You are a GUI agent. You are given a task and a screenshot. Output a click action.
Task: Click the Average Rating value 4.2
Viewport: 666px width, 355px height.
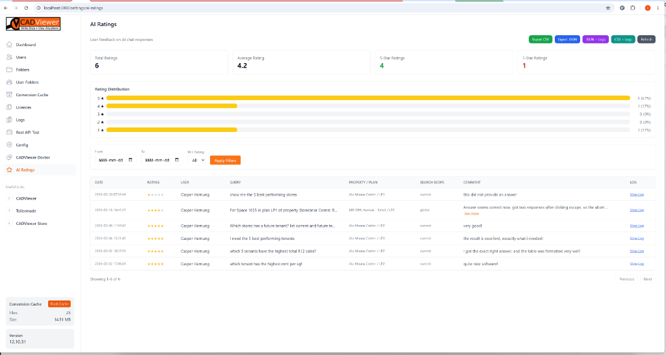pyautogui.click(x=242, y=66)
